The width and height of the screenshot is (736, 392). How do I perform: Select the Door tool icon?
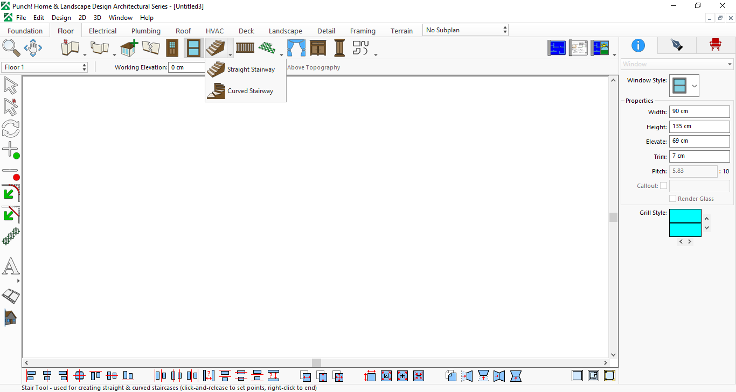click(172, 48)
